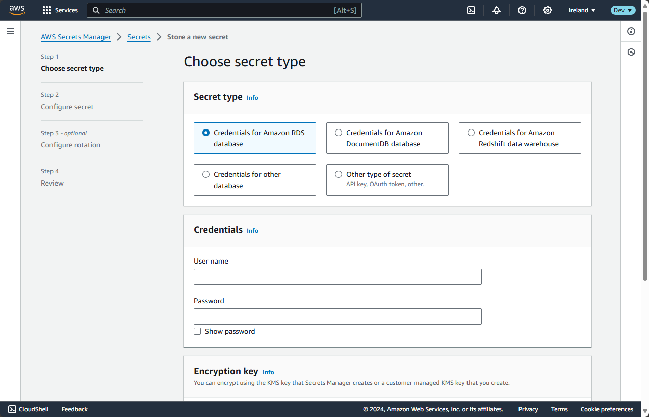
Task: Click the User name input field
Action: pos(338,277)
